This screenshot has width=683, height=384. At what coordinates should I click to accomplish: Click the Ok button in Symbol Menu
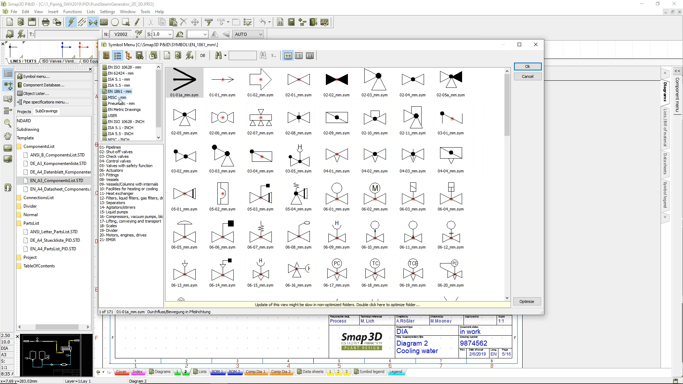pyautogui.click(x=528, y=66)
